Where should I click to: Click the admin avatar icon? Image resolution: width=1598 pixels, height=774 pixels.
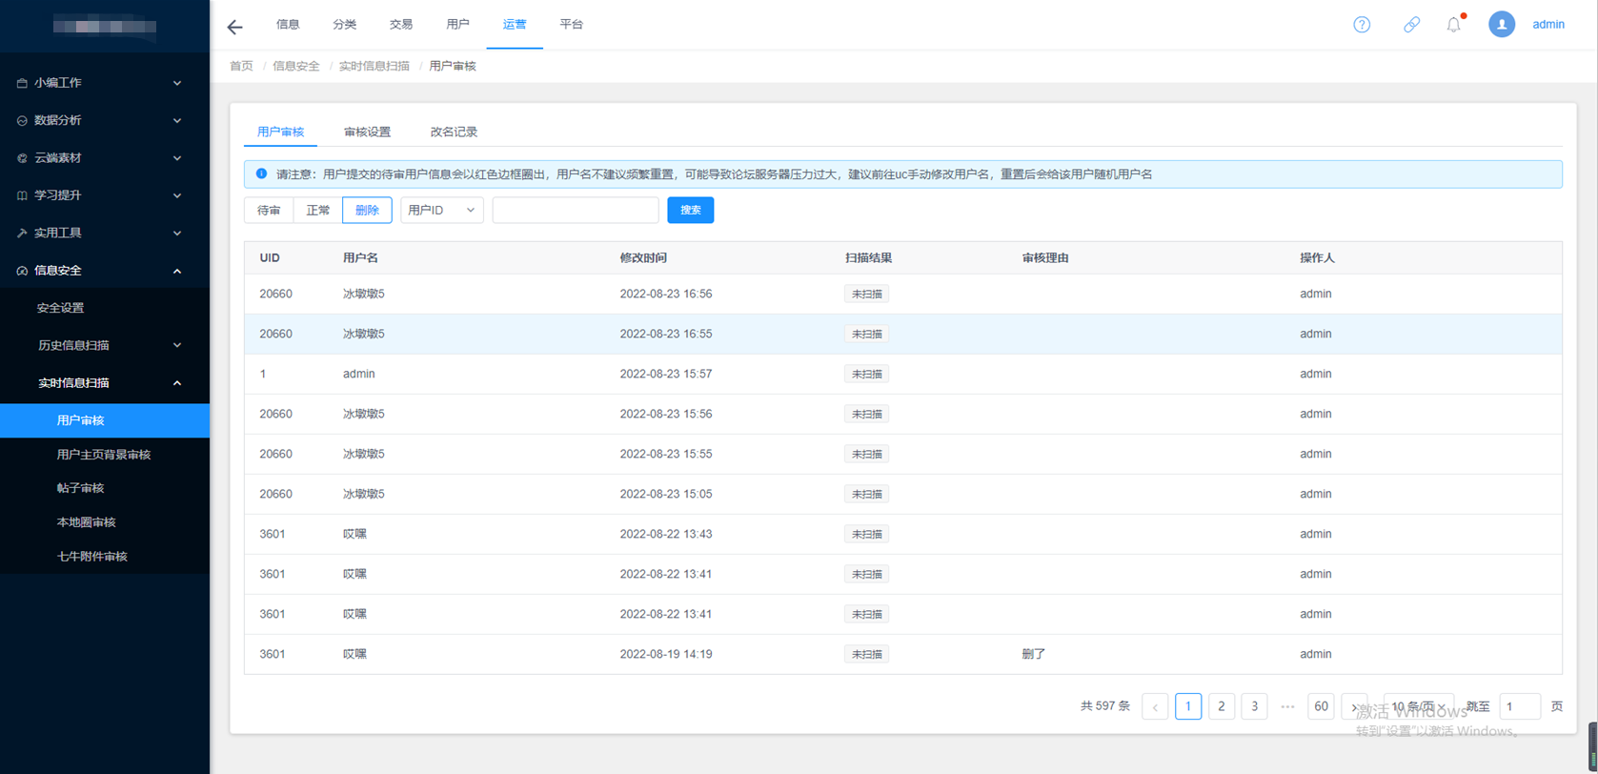coord(1502,25)
